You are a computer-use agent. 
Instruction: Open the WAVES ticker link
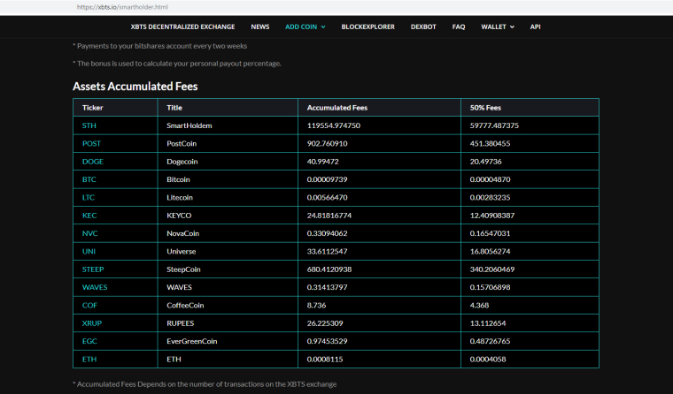tap(95, 287)
